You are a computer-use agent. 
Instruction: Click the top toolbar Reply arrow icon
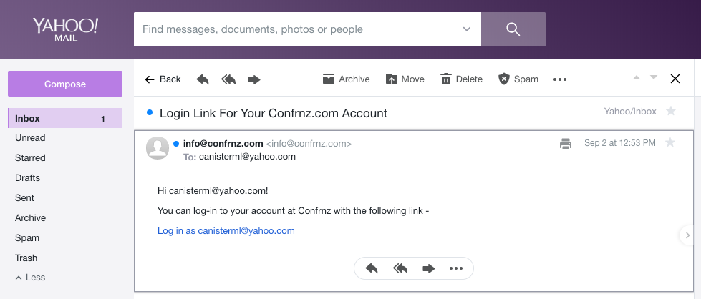pyautogui.click(x=203, y=79)
